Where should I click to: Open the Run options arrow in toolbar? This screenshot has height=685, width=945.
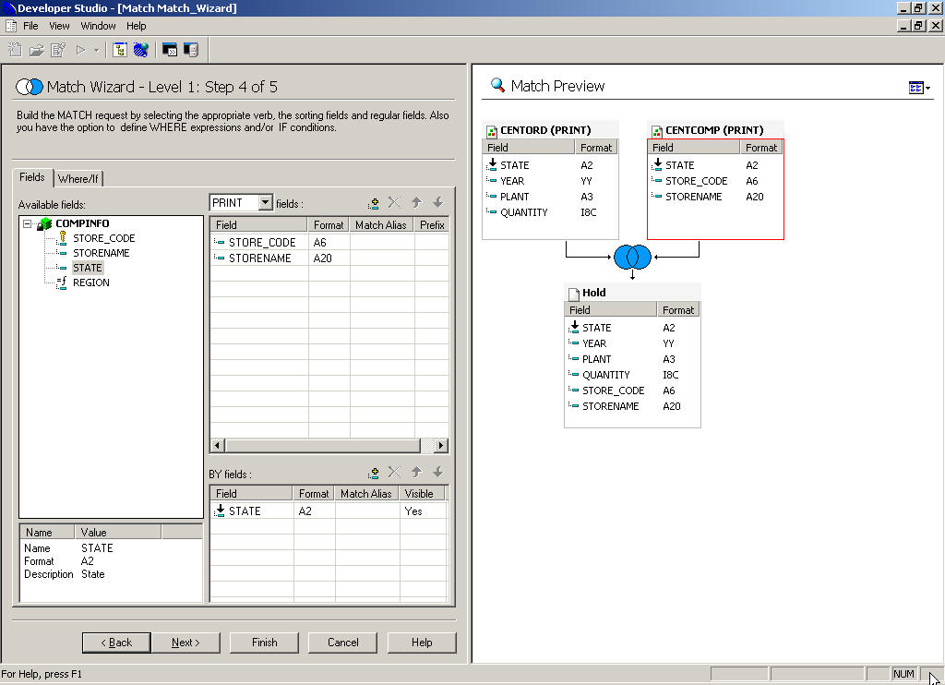(x=96, y=50)
